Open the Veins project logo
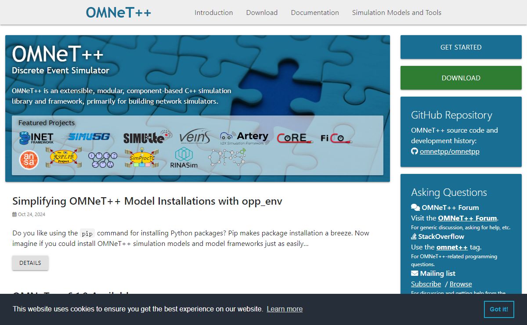Image resolution: width=527 pixels, height=325 pixels. tap(195, 137)
